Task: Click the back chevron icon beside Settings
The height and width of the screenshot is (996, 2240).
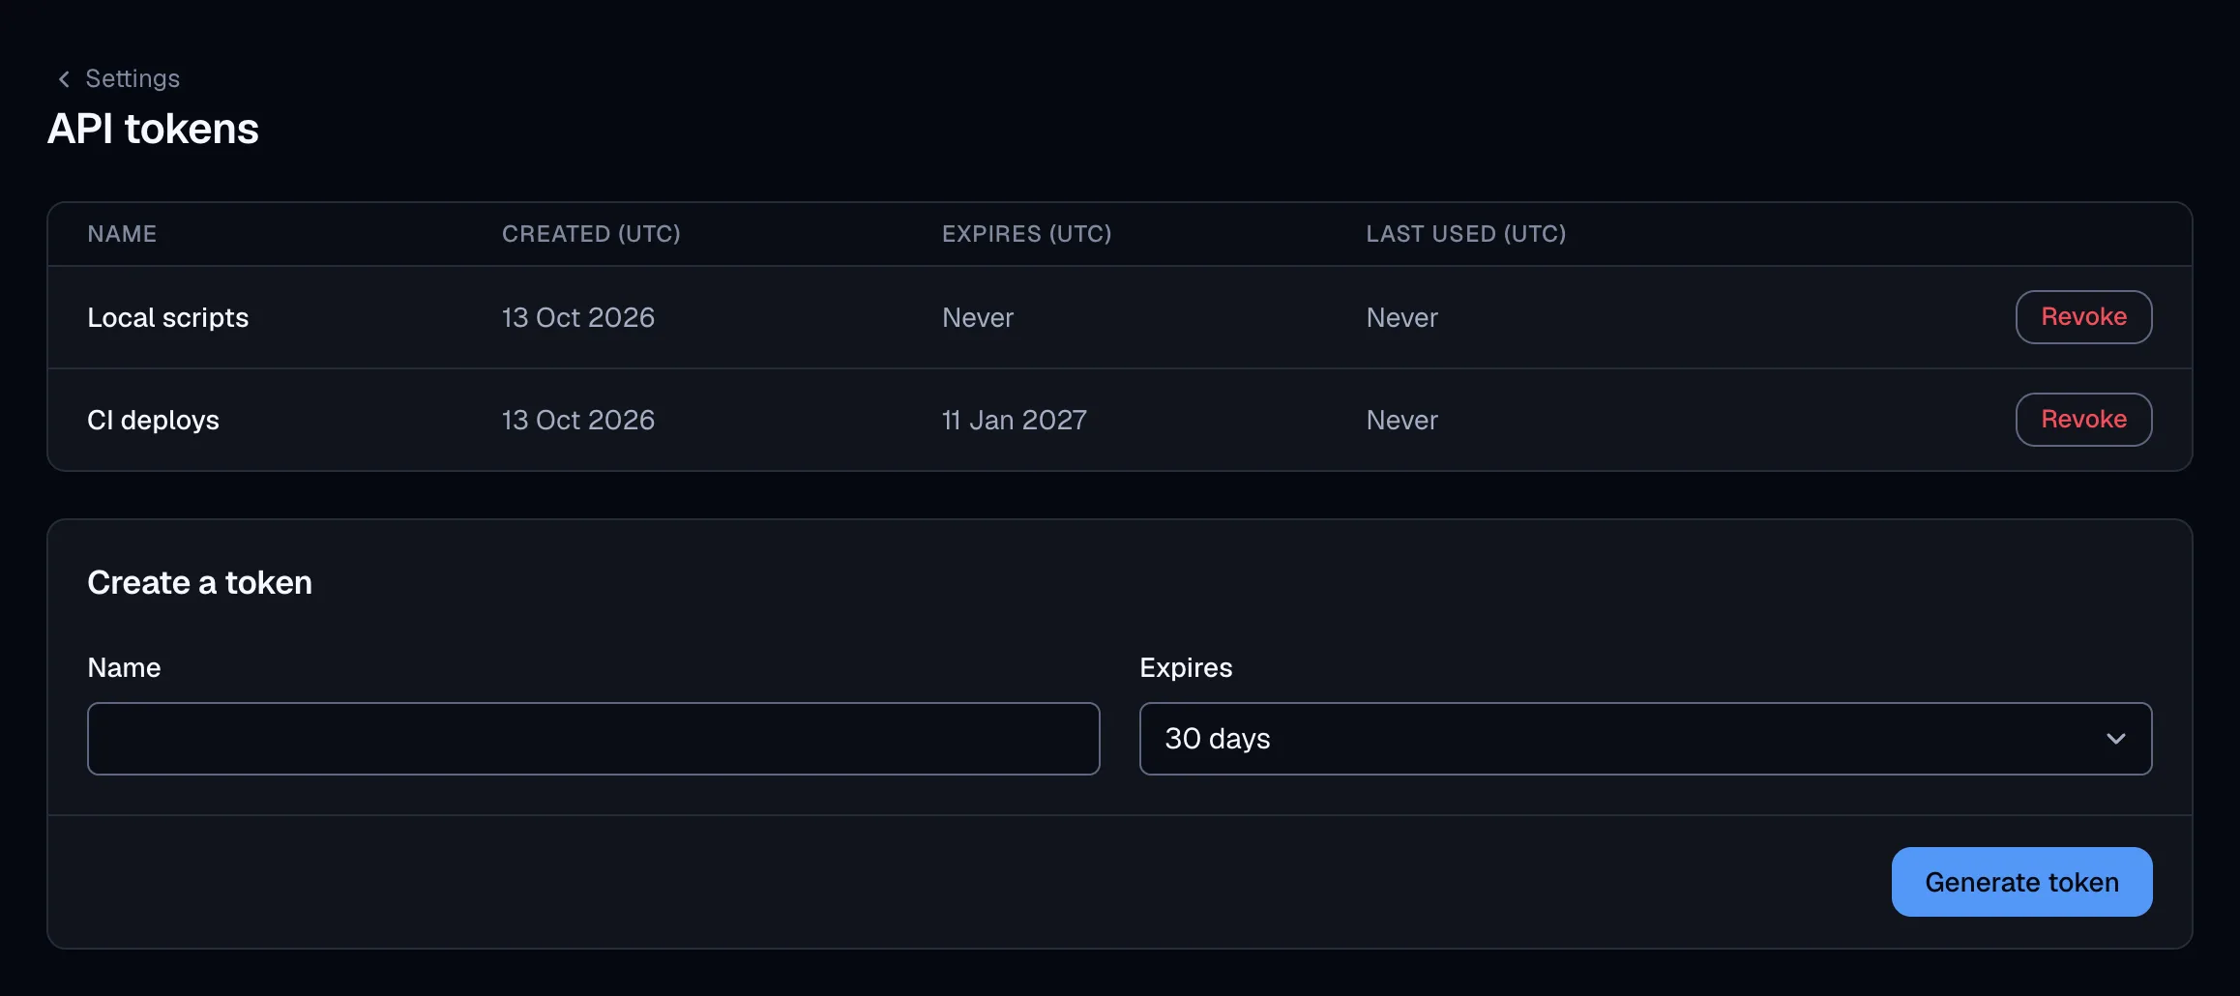Action: [64, 79]
